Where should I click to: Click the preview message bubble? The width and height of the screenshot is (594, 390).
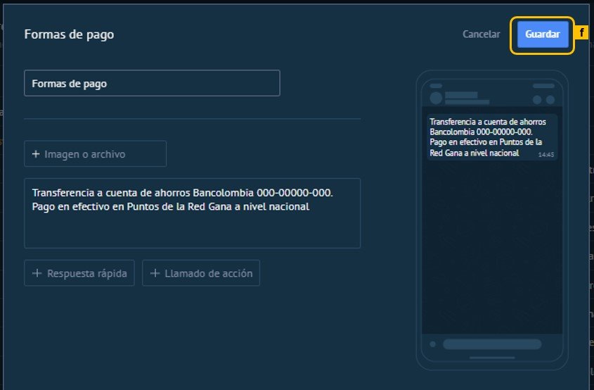point(491,137)
